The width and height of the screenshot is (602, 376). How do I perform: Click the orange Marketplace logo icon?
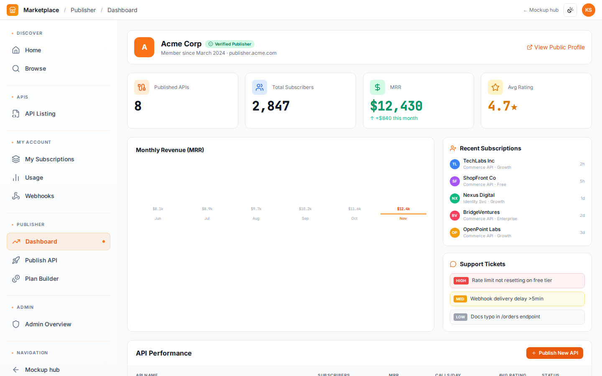pos(13,10)
